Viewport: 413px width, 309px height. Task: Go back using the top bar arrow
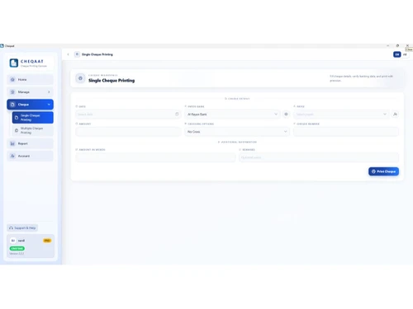pos(68,54)
